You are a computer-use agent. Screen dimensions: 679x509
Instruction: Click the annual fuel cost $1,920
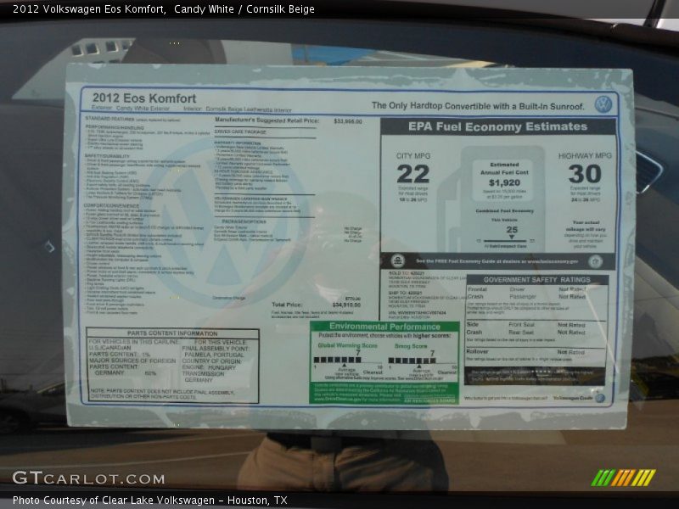pyautogui.click(x=504, y=182)
